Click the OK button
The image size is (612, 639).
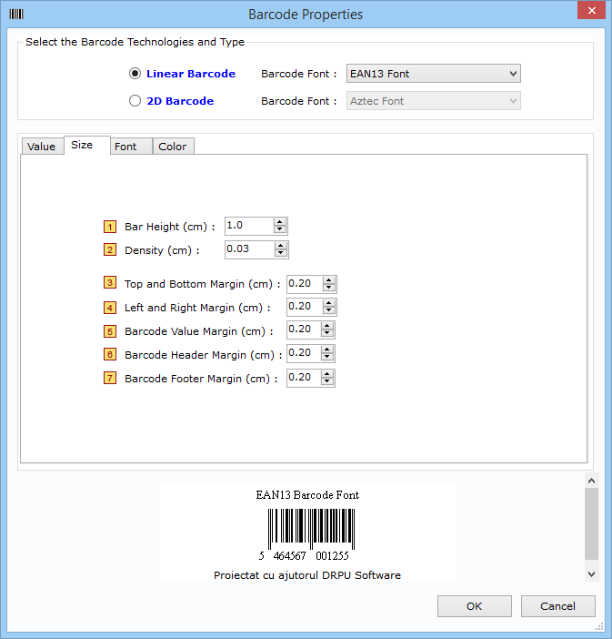pos(475,606)
